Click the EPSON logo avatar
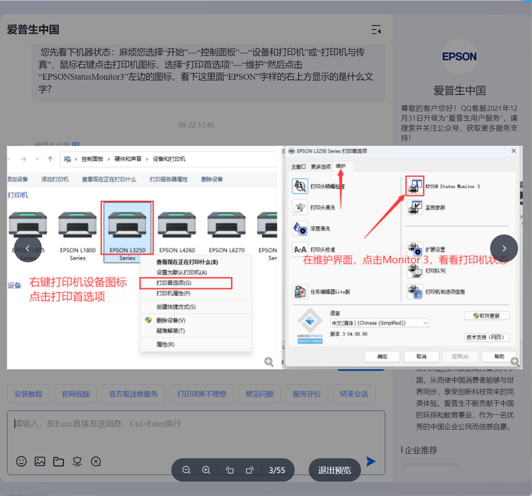The image size is (532, 496). tap(459, 57)
